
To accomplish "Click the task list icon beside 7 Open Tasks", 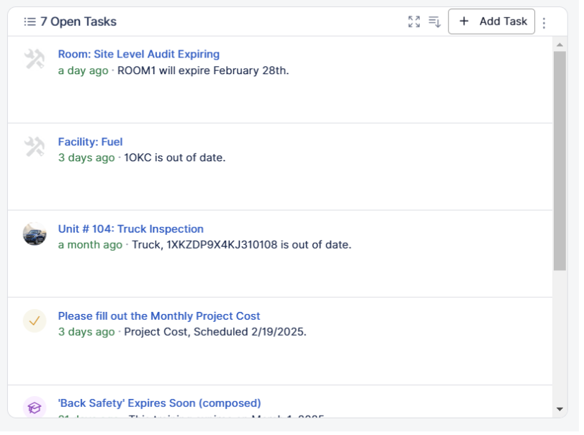I will pyautogui.click(x=30, y=22).
